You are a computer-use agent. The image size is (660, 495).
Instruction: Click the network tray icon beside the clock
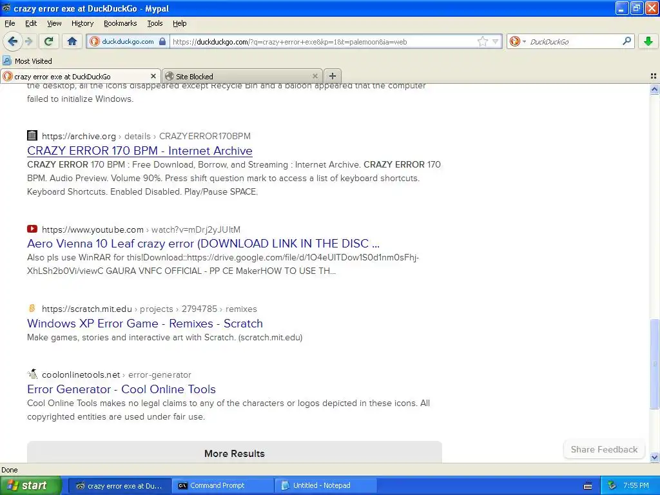[x=612, y=486]
